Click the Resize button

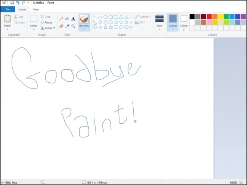click(46, 22)
